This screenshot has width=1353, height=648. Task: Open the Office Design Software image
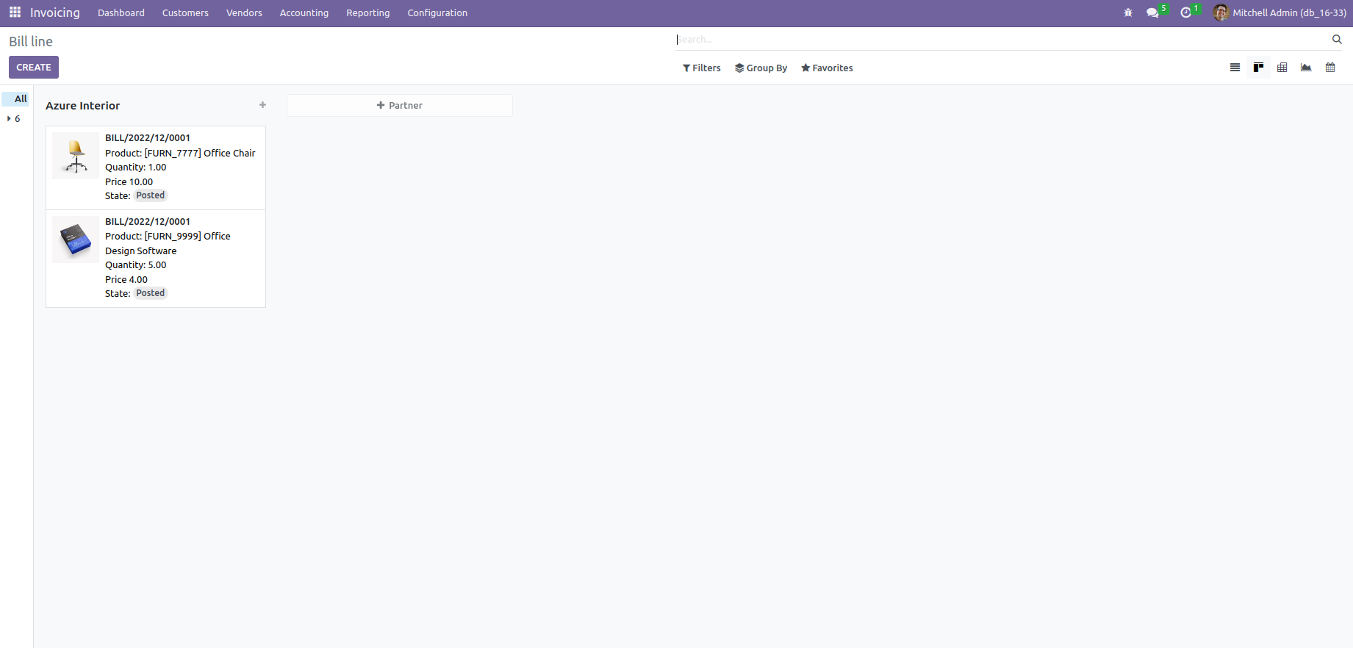point(76,240)
